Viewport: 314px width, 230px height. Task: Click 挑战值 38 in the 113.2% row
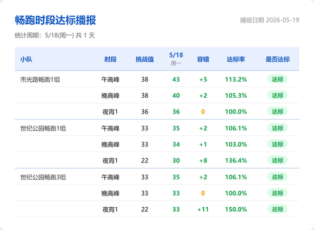point(144,80)
